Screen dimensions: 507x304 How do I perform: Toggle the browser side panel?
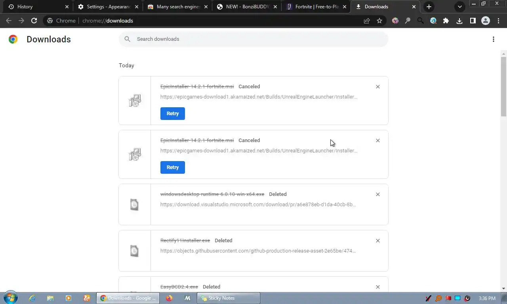click(473, 21)
